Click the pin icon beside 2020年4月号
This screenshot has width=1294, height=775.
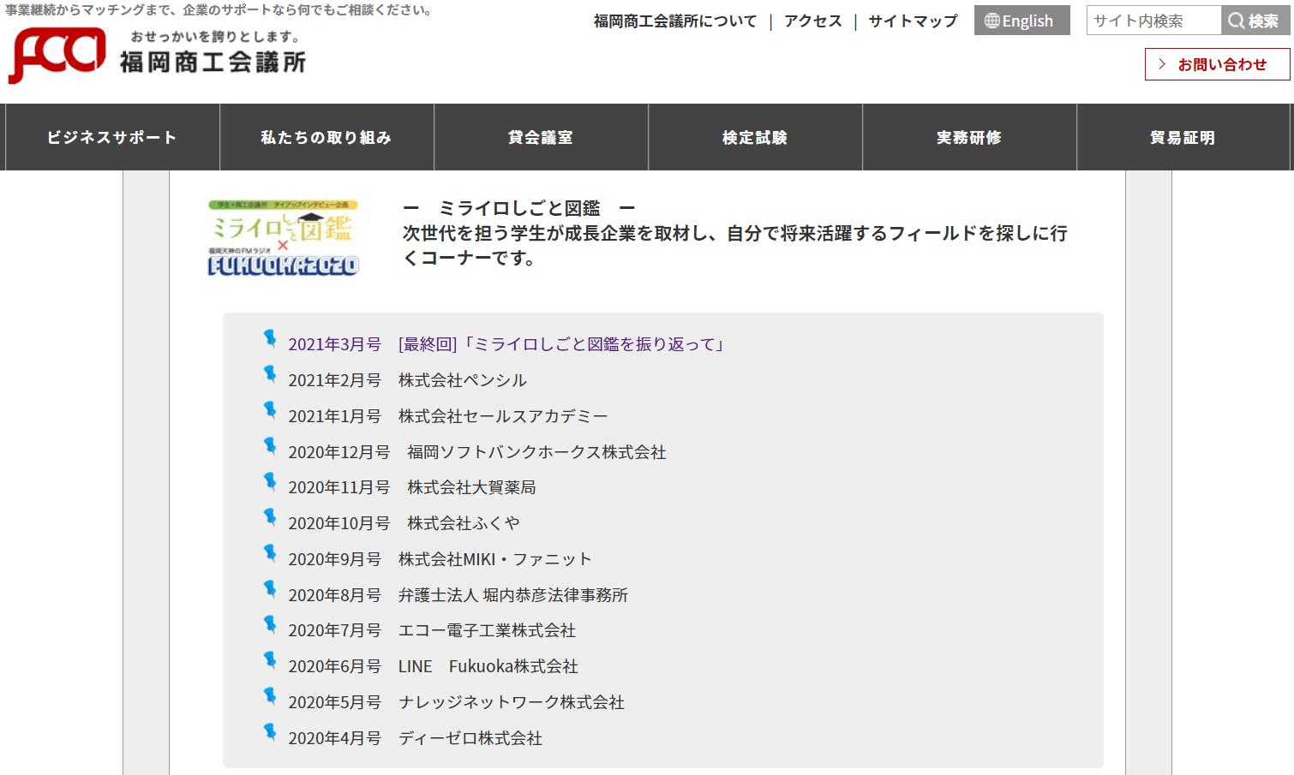[x=270, y=732]
